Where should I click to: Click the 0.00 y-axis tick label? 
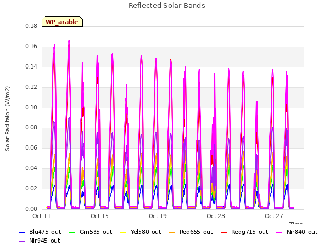point(31,209)
